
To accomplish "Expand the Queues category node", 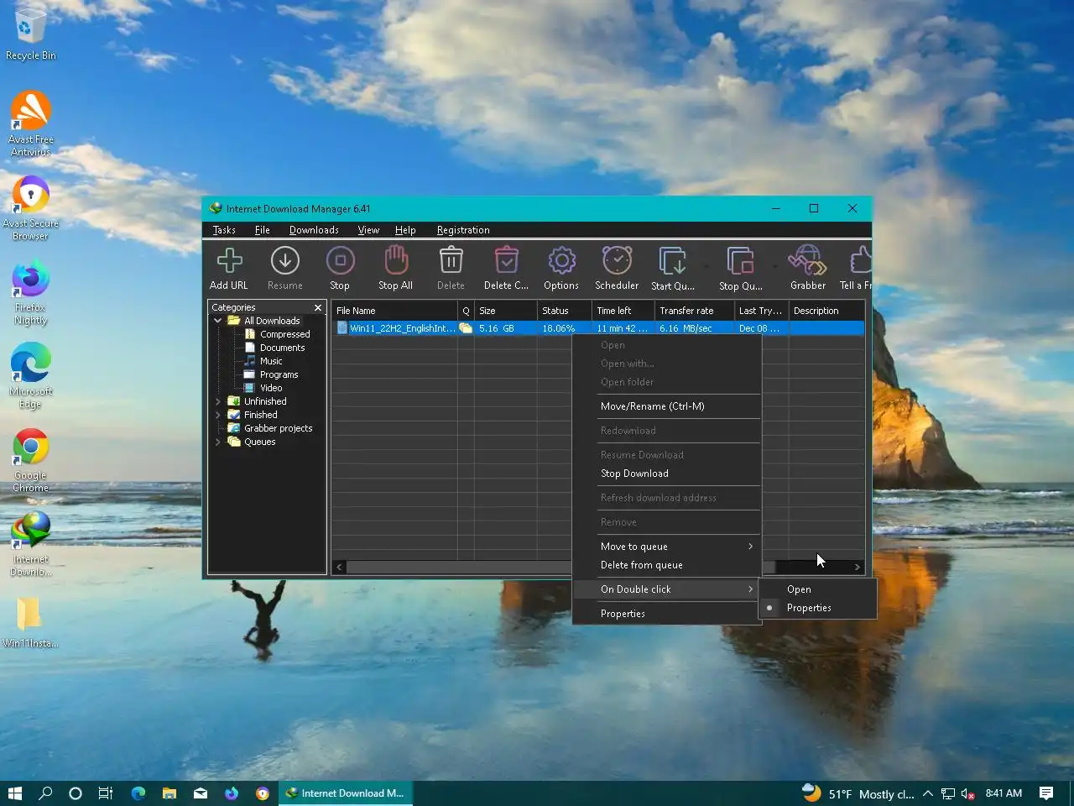I will (218, 442).
